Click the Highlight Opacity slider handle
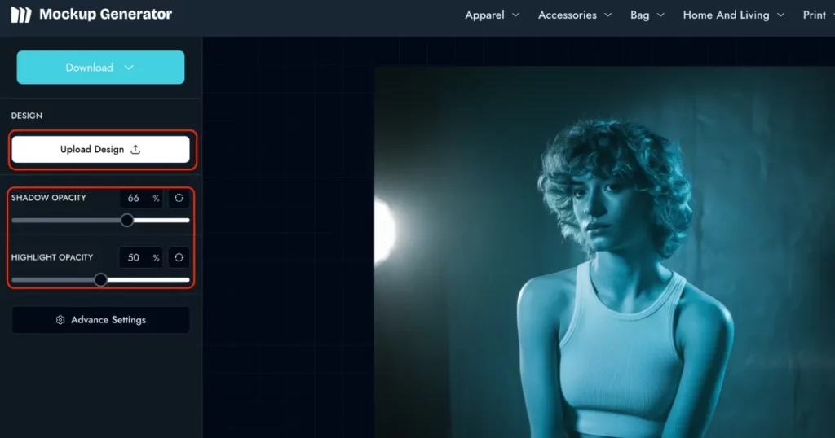The height and width of the screenshot is (438, 835). [101, 280]
